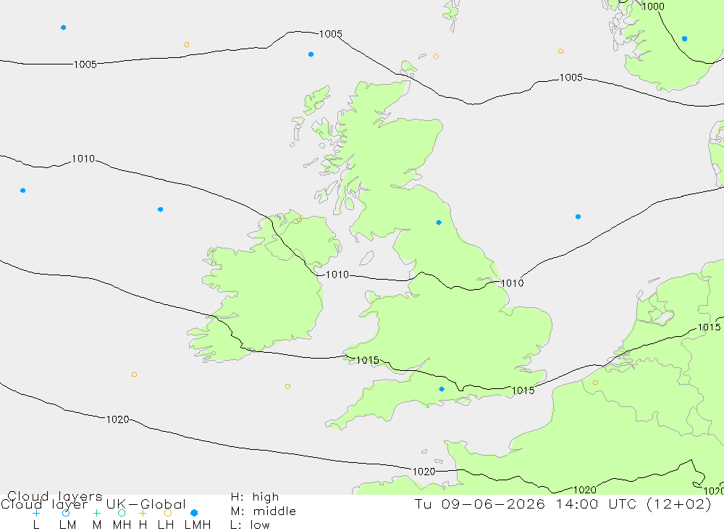The height and width of the screenshot is (531, 724).
Task: Click the blue circle LM legend symbol
Action: click(x=66, y=513)
